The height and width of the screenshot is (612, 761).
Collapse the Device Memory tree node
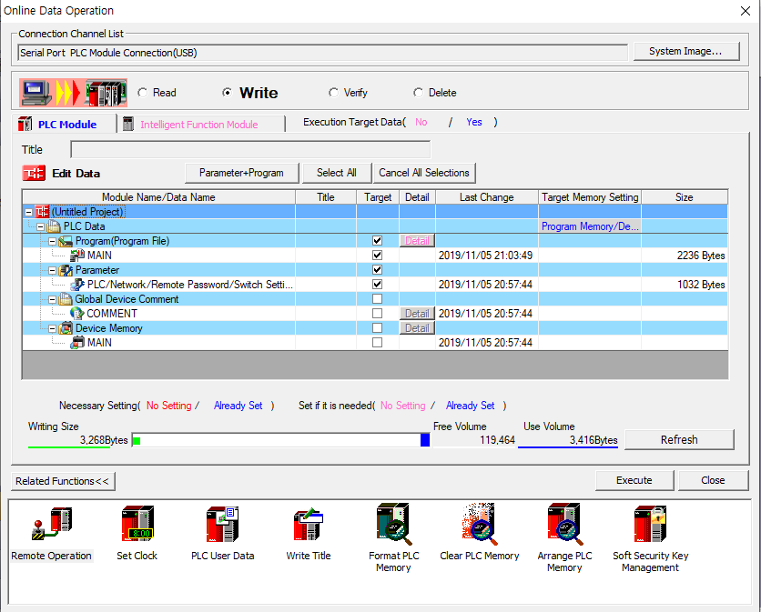coord(52,328)
